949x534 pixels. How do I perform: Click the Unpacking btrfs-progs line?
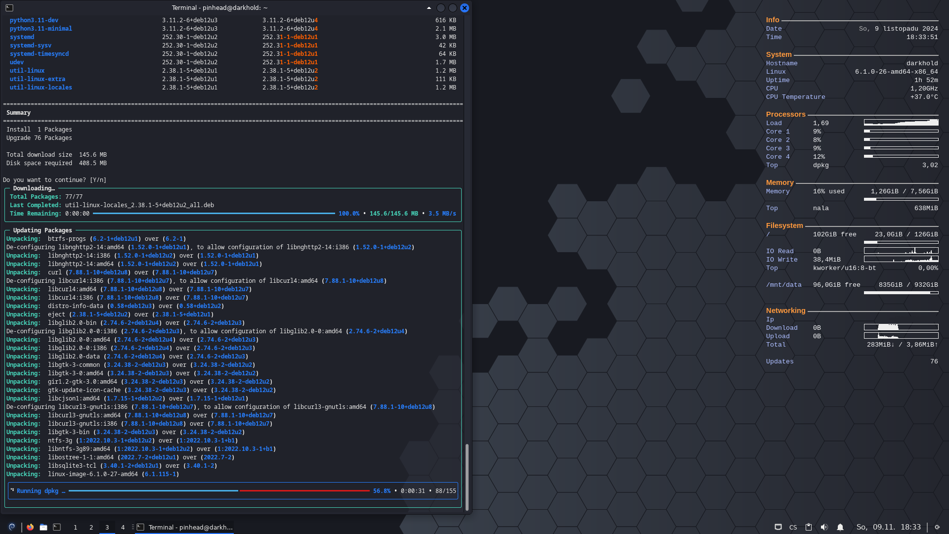click(96, 239)
